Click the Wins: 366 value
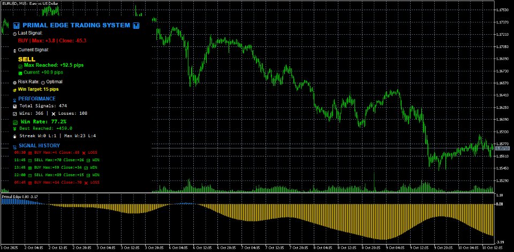This screenshot has height=252, width=514. click(31, 113)
